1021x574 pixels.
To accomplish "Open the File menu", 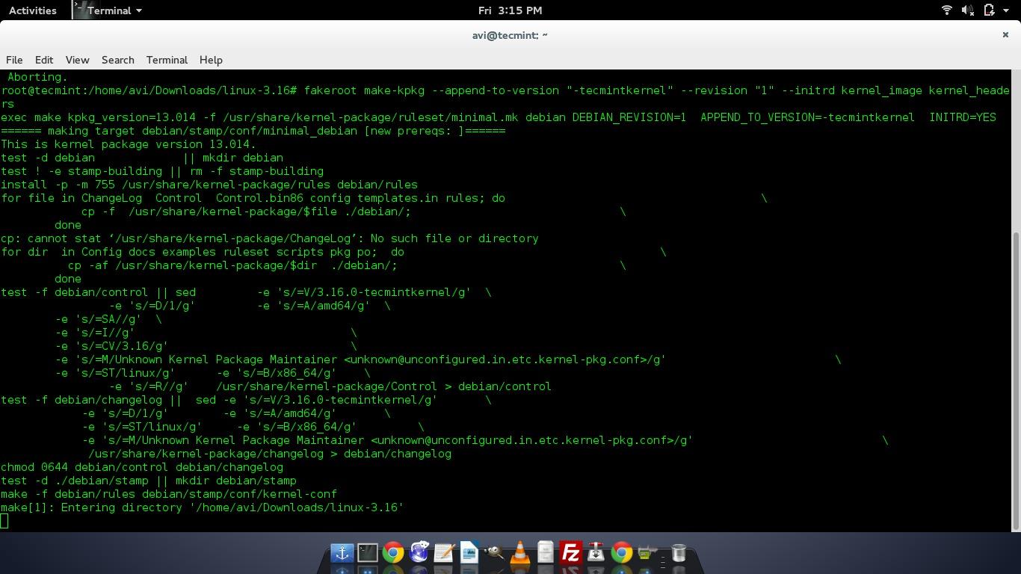I will pyautogui.click(x=13, y=60).
